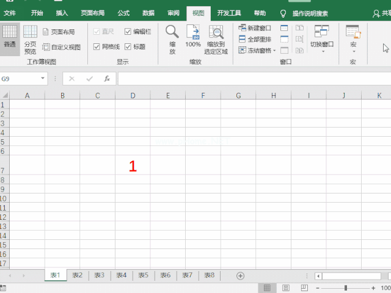Click the formula bar Cancel X icon
The width and height of the screenshot is (391, 293).
(72, 79)
